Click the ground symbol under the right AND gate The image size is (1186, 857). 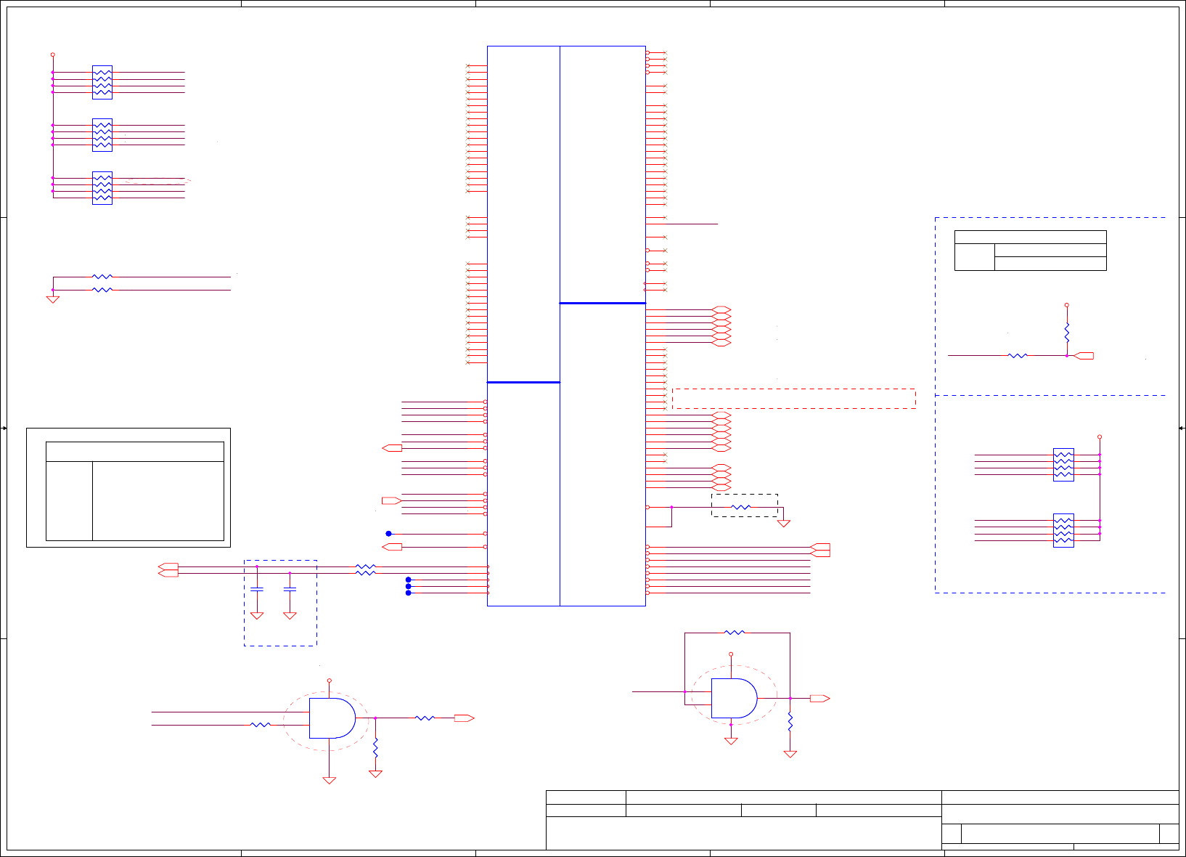[731, 741]
